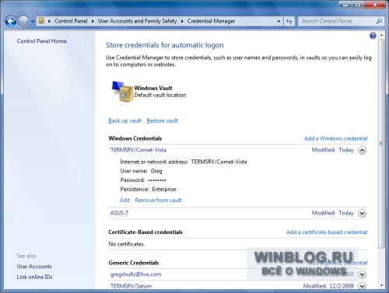Select the ASUS-7 credential entry
Image resolution: width=389 pixels, height=293 pixels.
point(119,213)
